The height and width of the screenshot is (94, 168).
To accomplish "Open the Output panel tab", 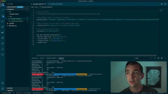I will 42,58.
